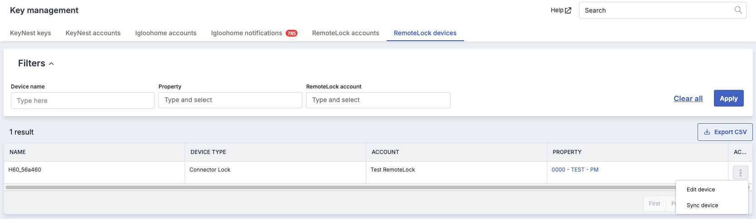
Task: Focus the Device name input field
Action: [x=83, y=100]
